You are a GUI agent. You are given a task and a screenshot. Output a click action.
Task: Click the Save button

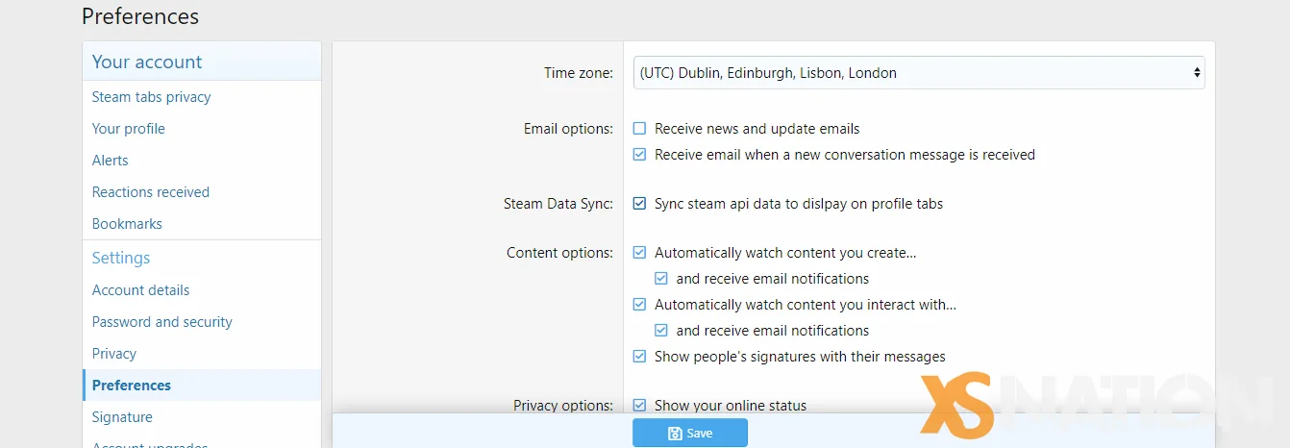click(x=690, y=434)
